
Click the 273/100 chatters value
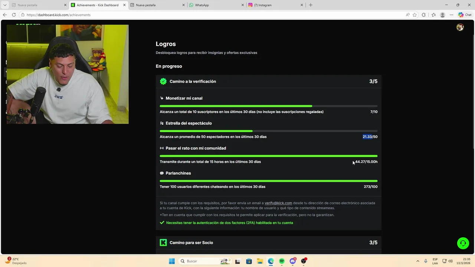tap(371, 187)
